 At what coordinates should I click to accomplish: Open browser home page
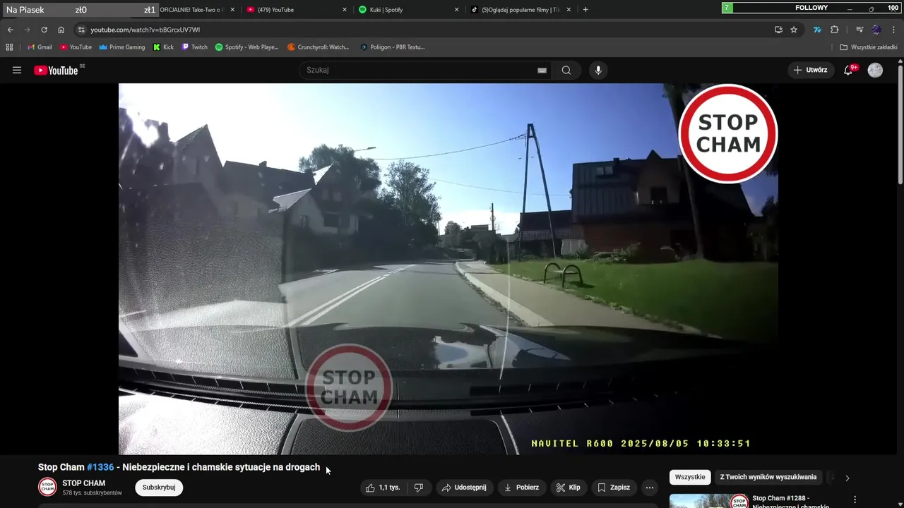61,30
